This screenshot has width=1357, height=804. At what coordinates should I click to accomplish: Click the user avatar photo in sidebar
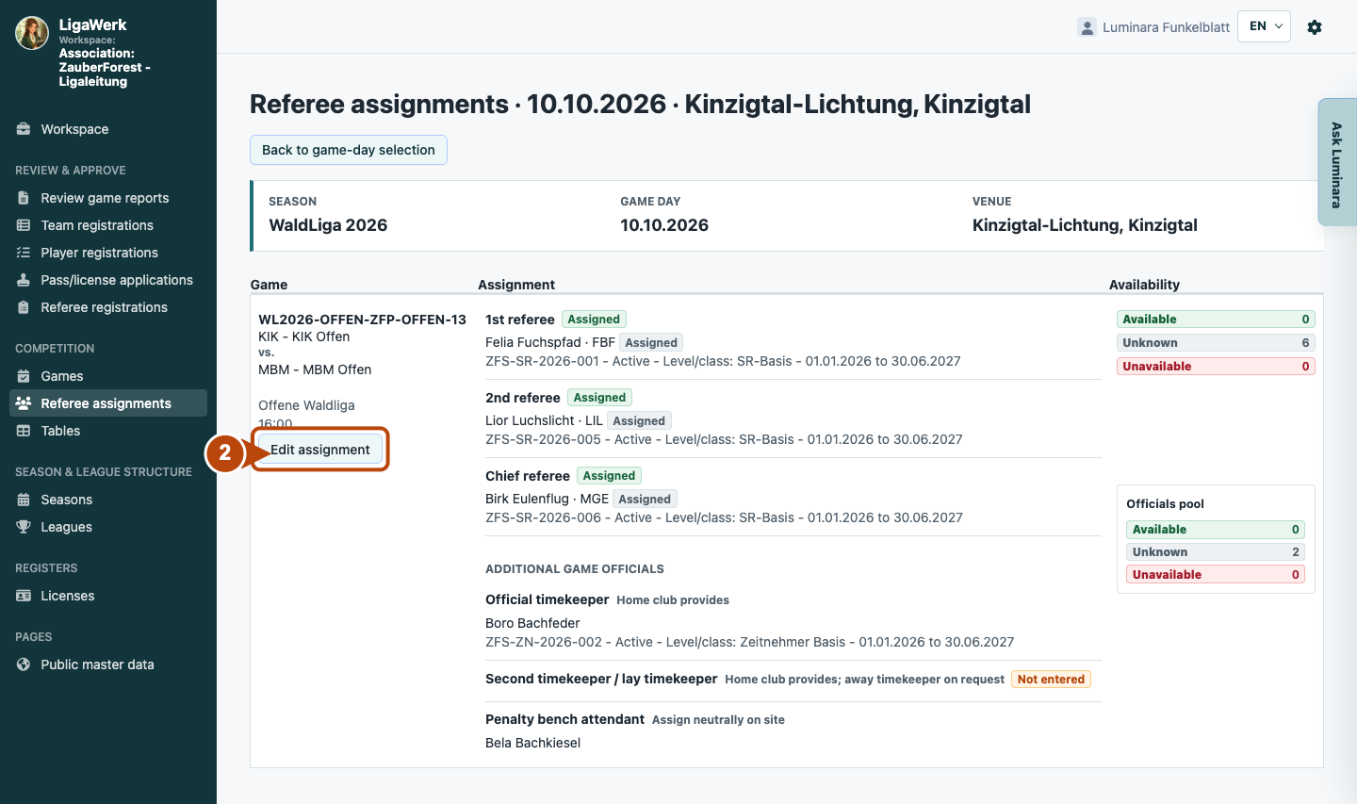pos(32,33)
